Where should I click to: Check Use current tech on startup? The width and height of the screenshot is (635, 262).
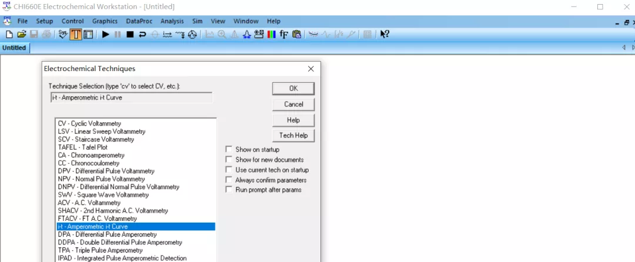(x=229, y=170)
